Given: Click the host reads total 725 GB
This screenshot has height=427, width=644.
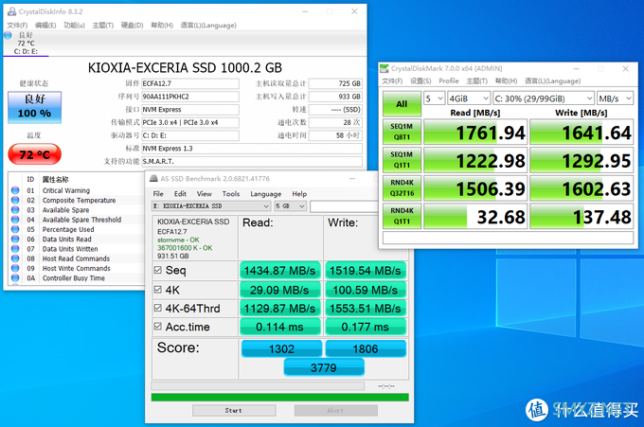Looking at the screenshot, I should [x=335, y=83].
